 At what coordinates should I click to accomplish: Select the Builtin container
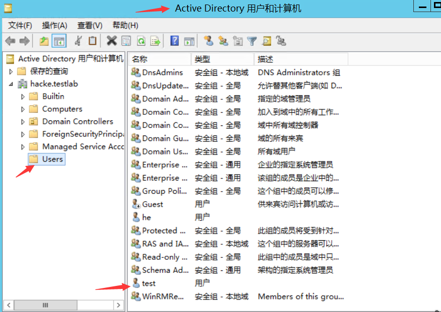point(53,96)
